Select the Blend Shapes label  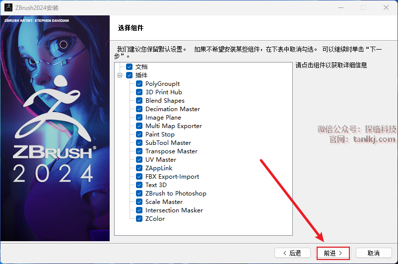point(165,101)
